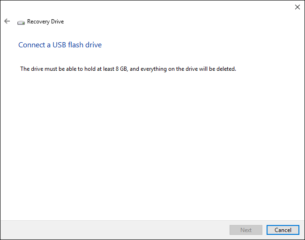305x240 pixels.
Task: Exit the wizard via the top-right X icon
Action: [x=297, y=7]
